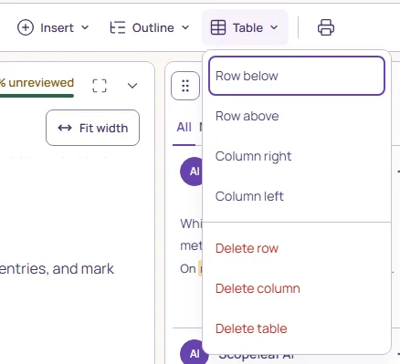This screenshot has height=364, width=400.
Task: Switch to the All tab
Action: (x=184, y=127)
